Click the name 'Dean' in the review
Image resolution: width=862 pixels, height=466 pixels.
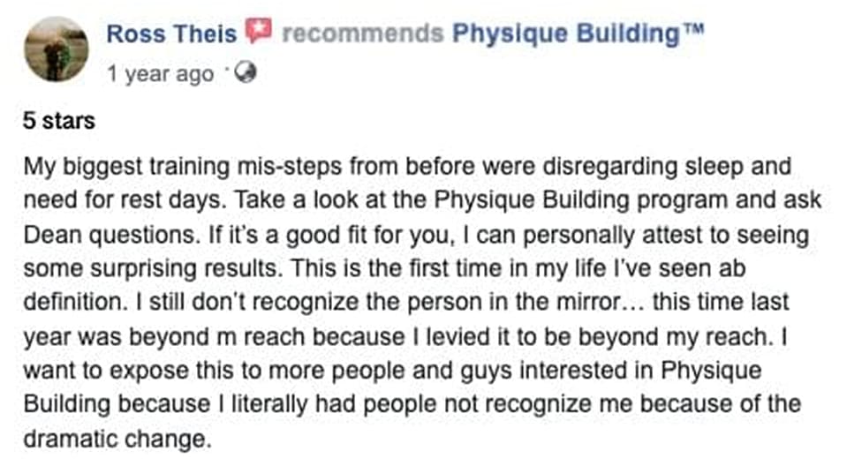click(x=53, y=235)
